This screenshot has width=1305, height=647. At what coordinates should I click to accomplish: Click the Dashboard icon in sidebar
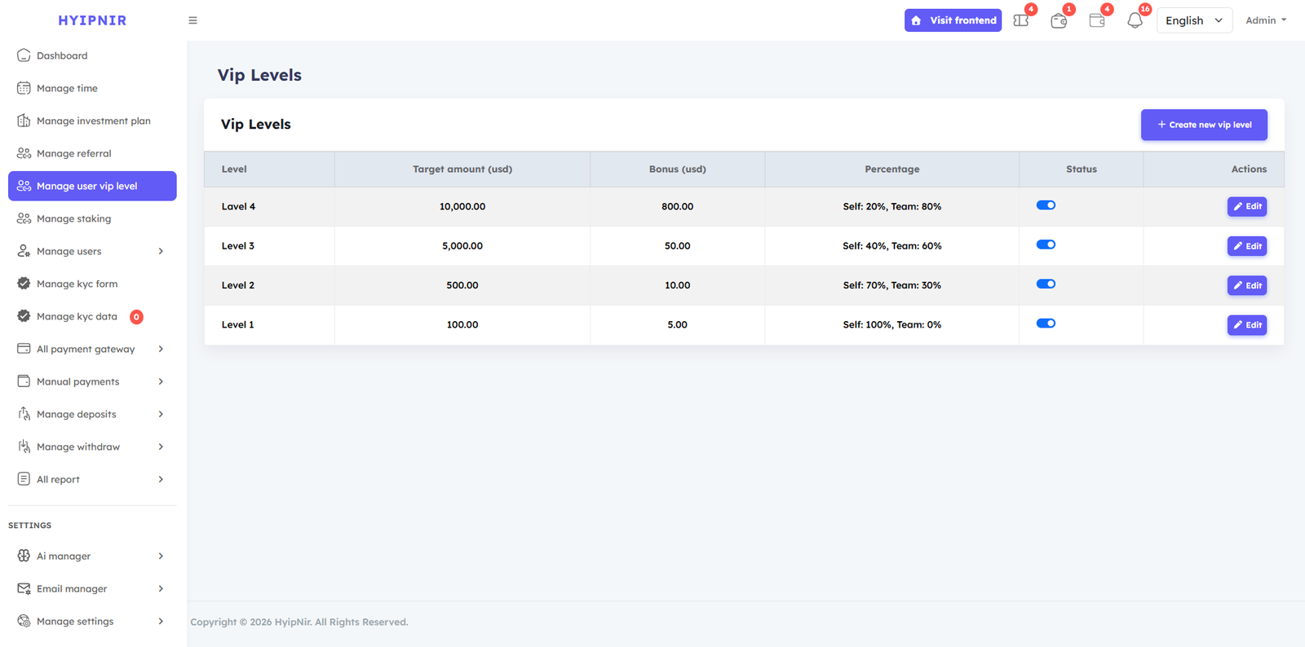24,55
